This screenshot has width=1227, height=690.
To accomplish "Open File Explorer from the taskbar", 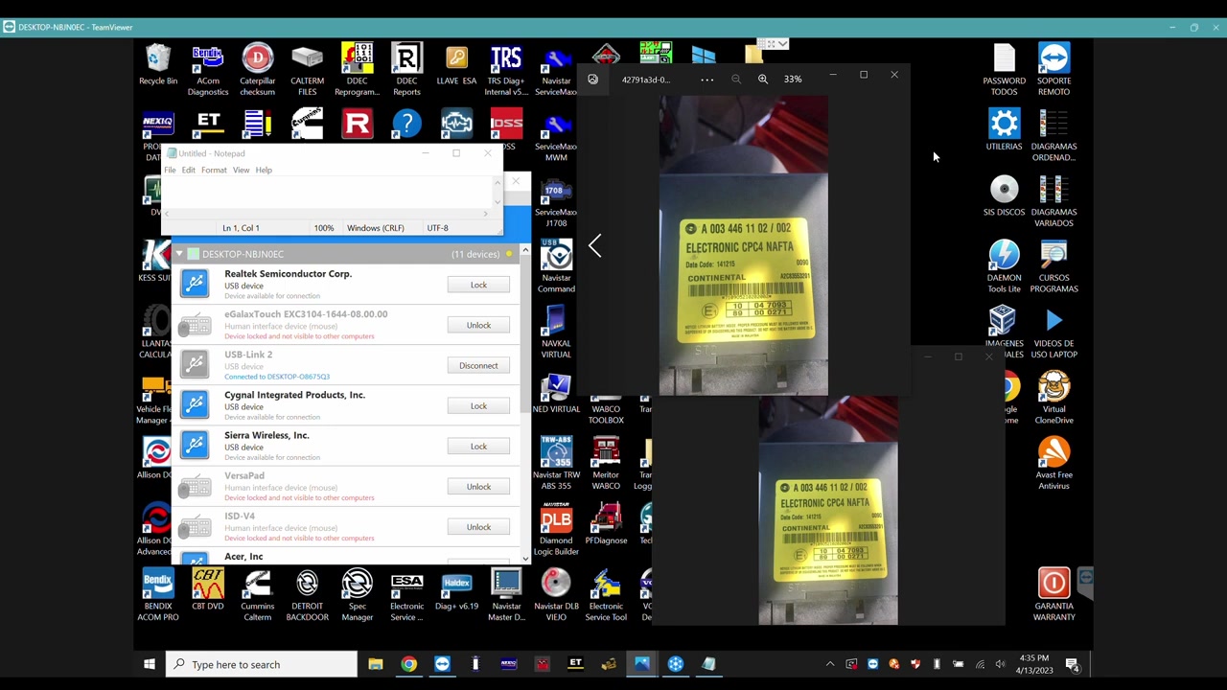I will (x=376, y=664).
